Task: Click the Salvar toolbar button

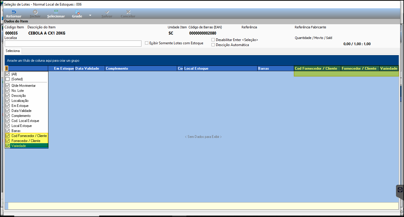Action: (107, 14)
